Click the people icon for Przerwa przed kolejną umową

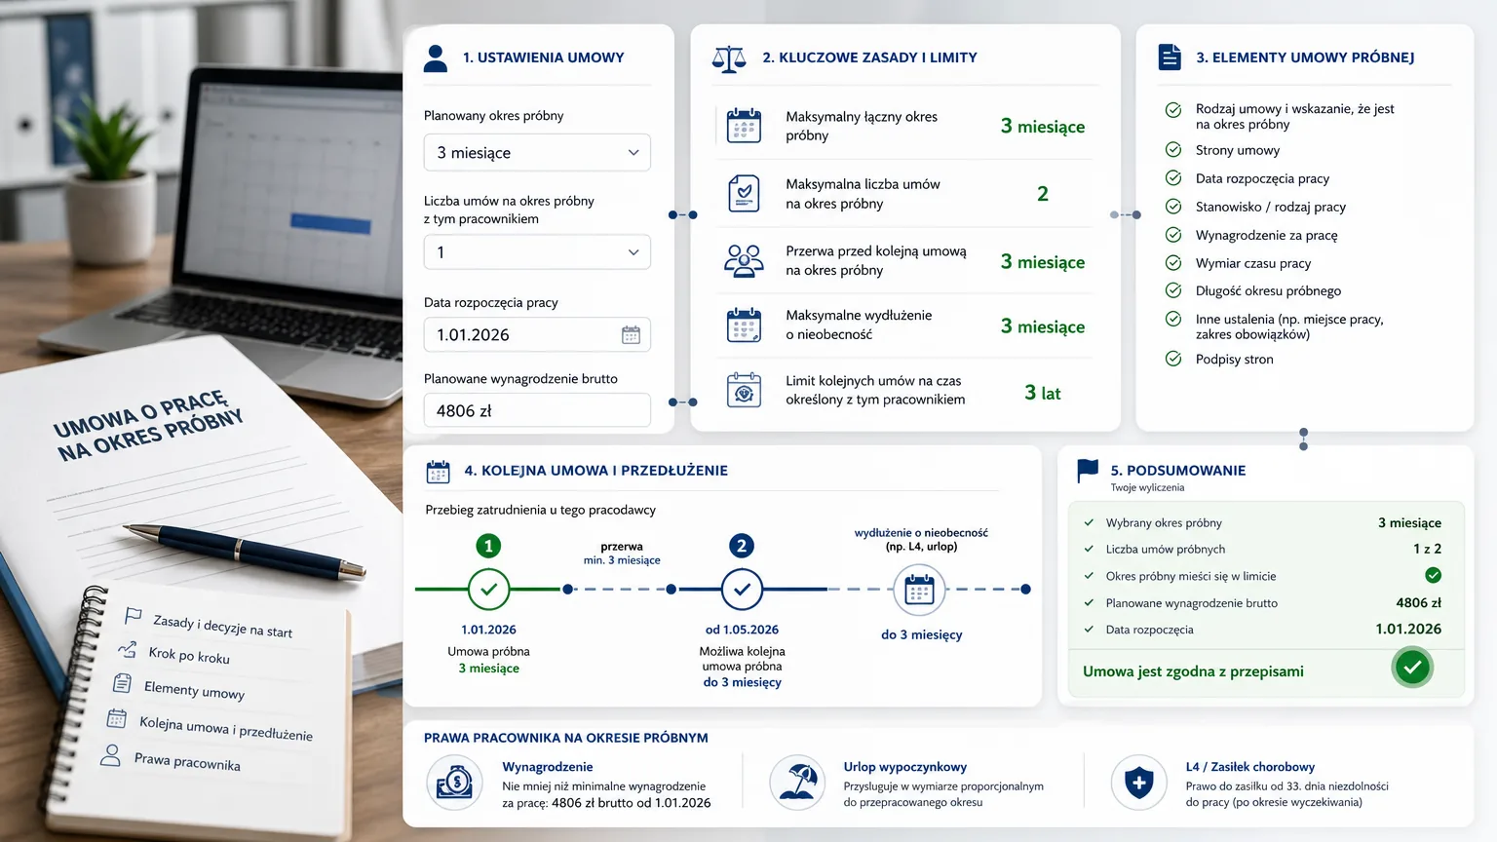(744, 260)
